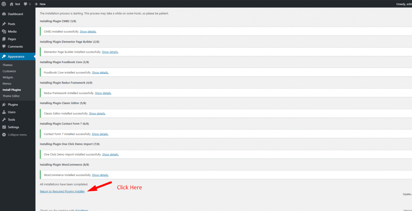Open the Theme Editor submenu item
412x211 pixels.
click(x=11, y=96)
